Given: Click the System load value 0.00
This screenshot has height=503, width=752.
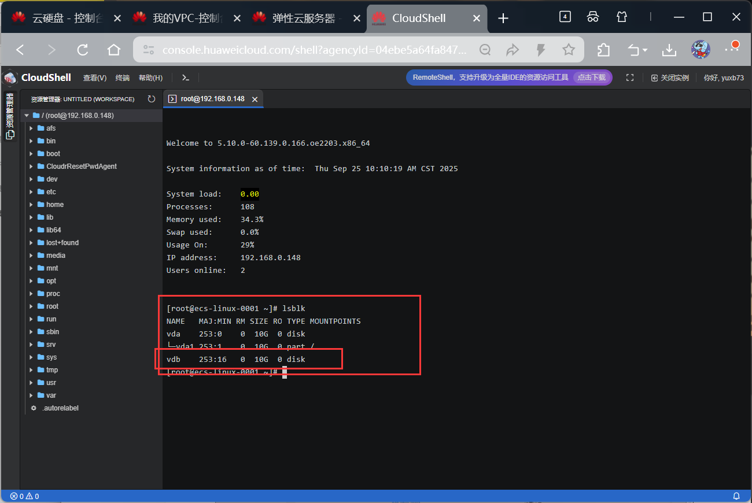Looking at the screenshot, I should [x=250, y=194].
